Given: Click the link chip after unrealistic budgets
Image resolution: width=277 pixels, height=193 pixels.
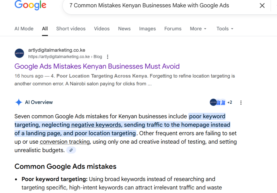Looking at the screenshot, I should pos(71,150).
